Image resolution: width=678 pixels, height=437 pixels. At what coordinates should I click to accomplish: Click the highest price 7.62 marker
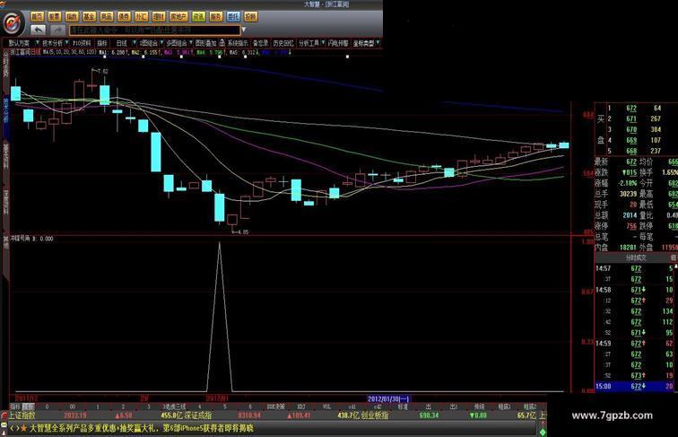102,72
